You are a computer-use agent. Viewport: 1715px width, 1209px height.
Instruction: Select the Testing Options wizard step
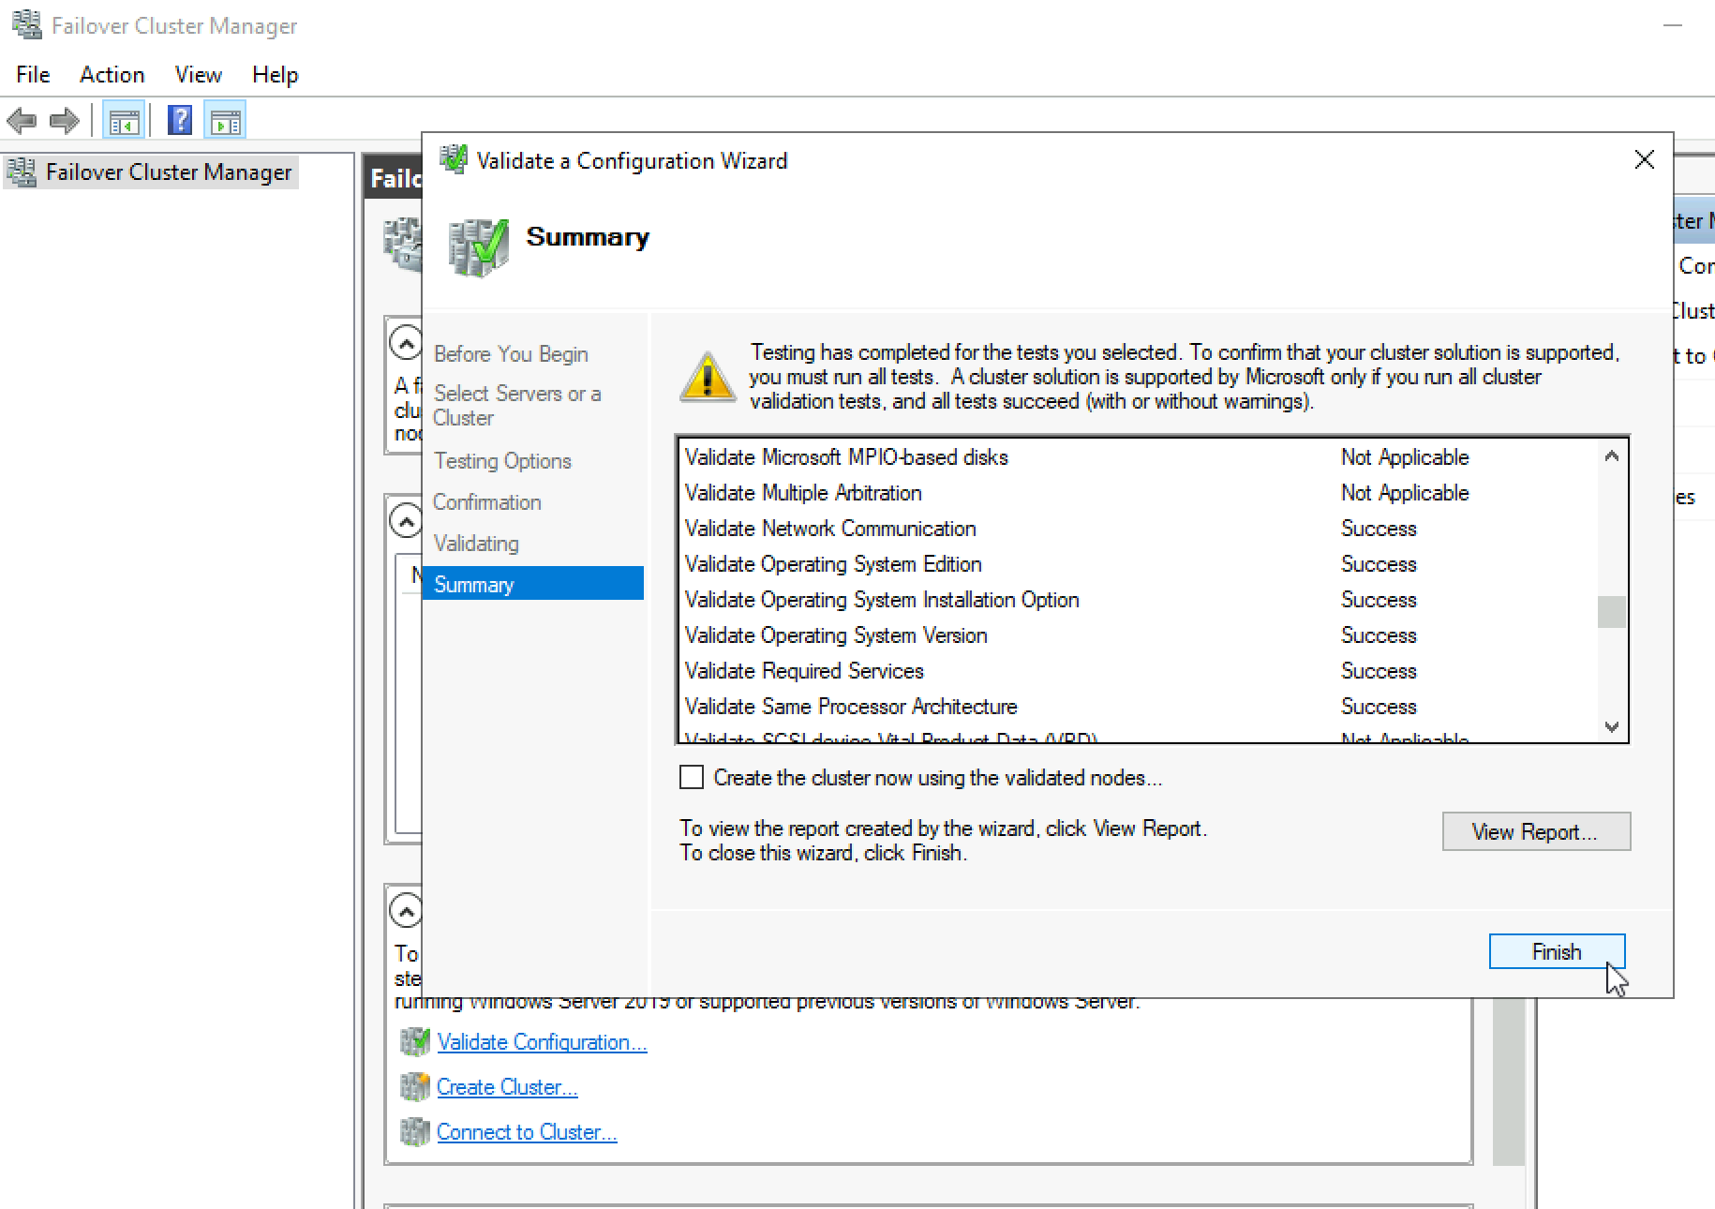pos(502,461)
